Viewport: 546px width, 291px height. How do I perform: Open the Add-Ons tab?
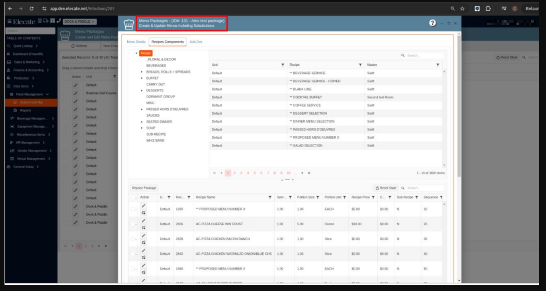[196, 42]
